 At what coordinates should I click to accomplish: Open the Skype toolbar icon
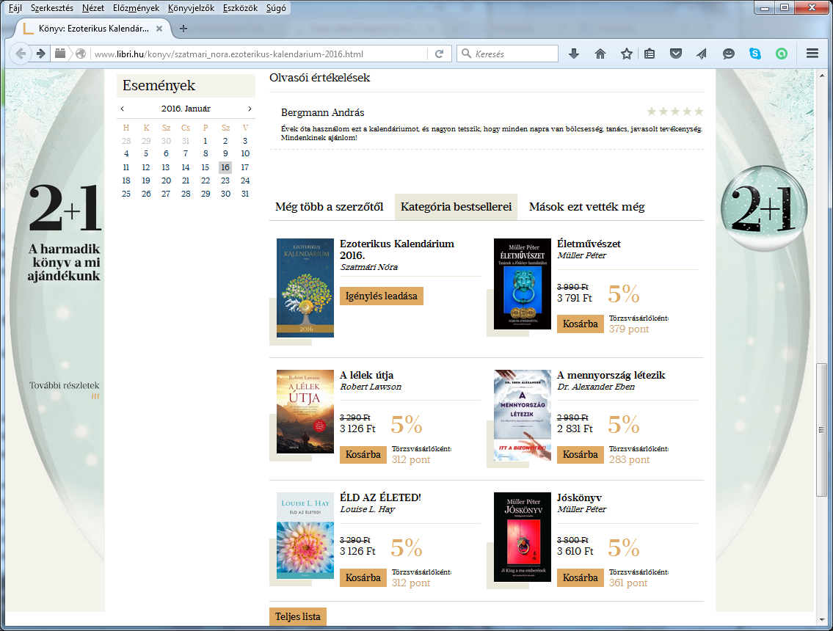coord(755,54)
